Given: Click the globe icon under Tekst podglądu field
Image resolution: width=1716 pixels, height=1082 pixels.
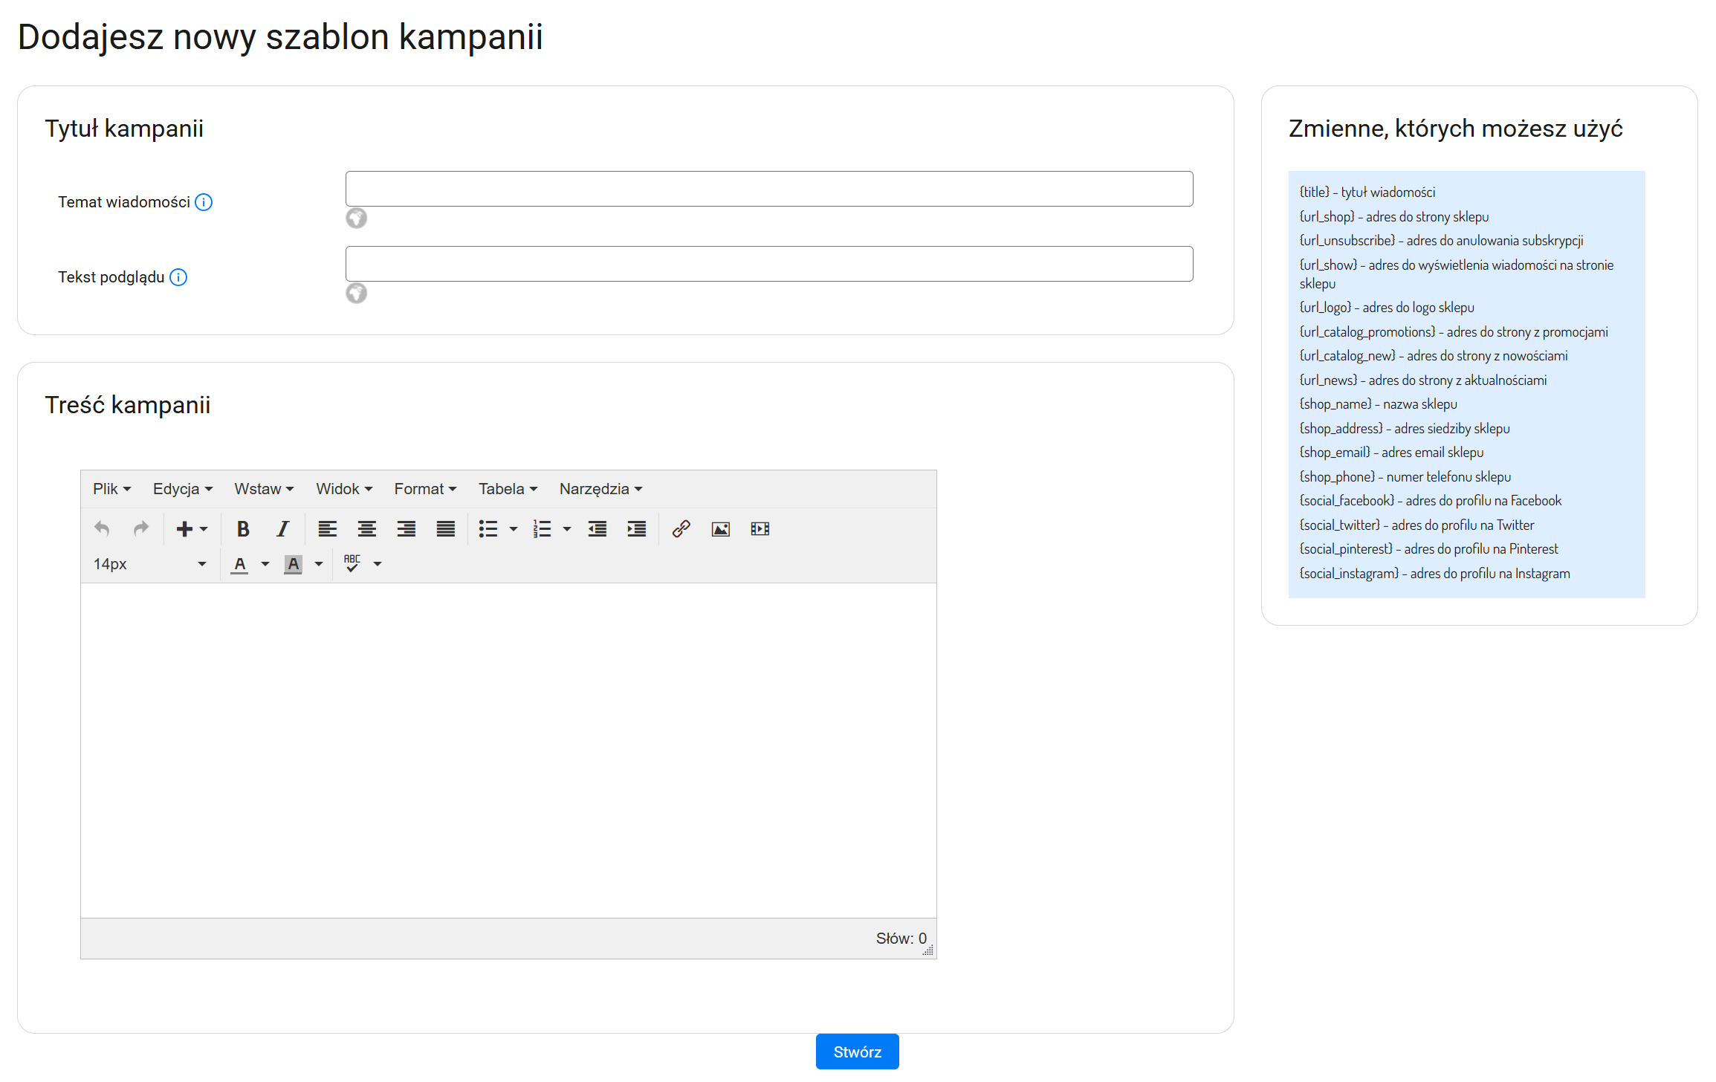Looking at the screenshot, I should coord(357,294).
